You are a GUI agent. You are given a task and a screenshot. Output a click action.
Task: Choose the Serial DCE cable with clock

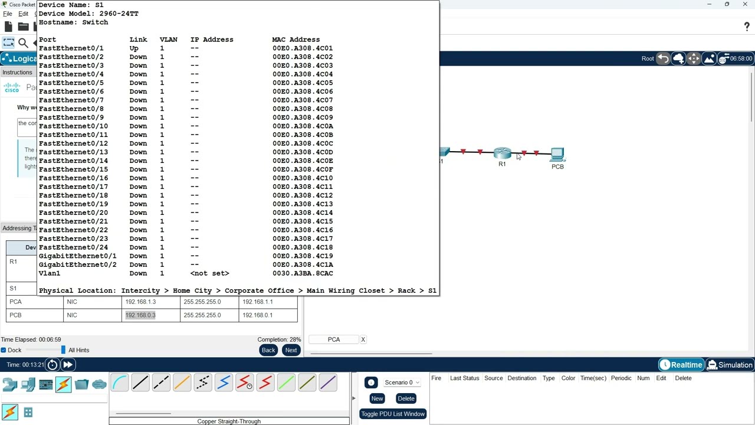click(244, 383)
